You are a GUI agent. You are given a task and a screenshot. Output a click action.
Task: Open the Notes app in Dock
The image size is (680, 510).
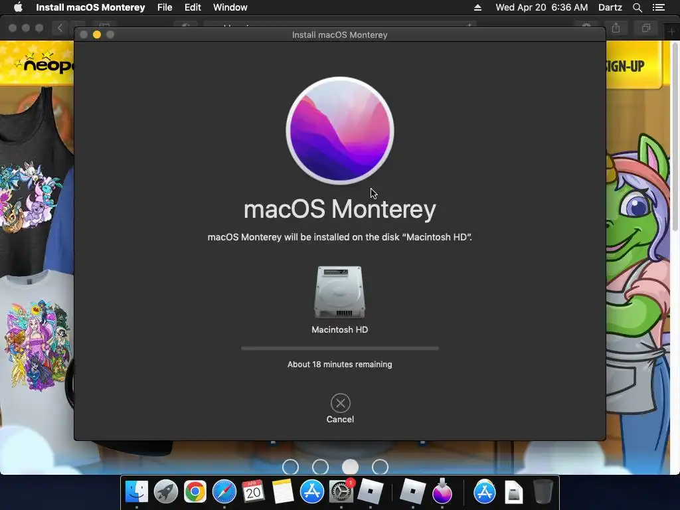coord(282,491)
